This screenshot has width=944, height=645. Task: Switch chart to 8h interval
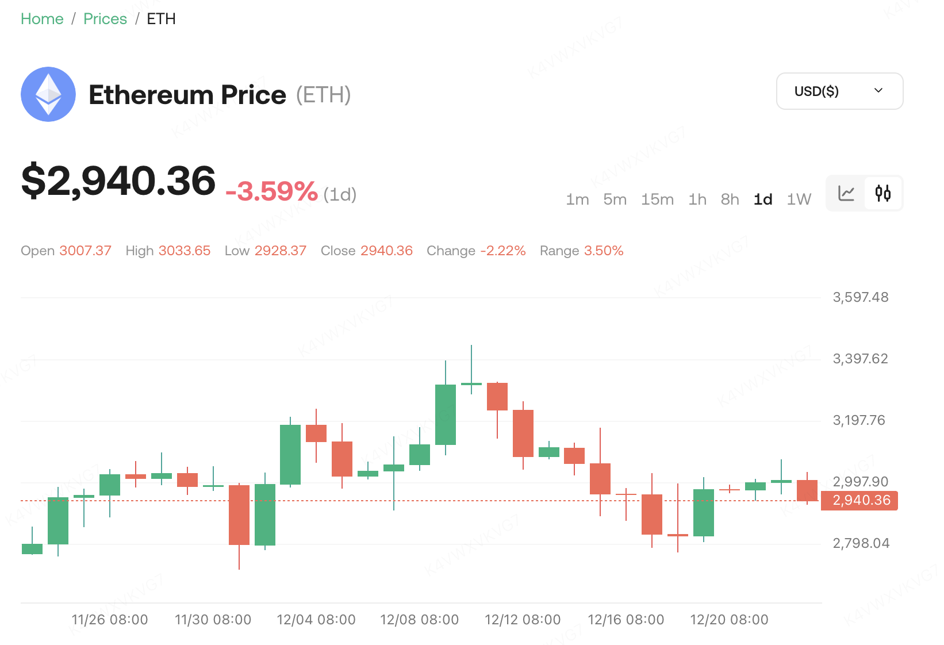[730, 199]
